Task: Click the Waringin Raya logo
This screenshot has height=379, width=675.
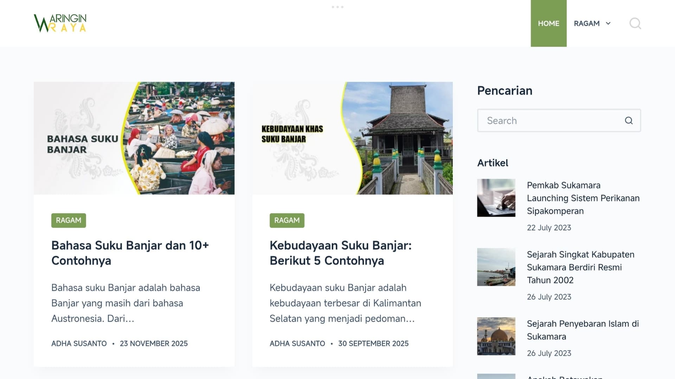Action: pyautogui.click(x=60, y=23)
